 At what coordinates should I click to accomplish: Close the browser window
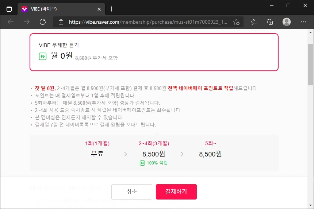305,5
